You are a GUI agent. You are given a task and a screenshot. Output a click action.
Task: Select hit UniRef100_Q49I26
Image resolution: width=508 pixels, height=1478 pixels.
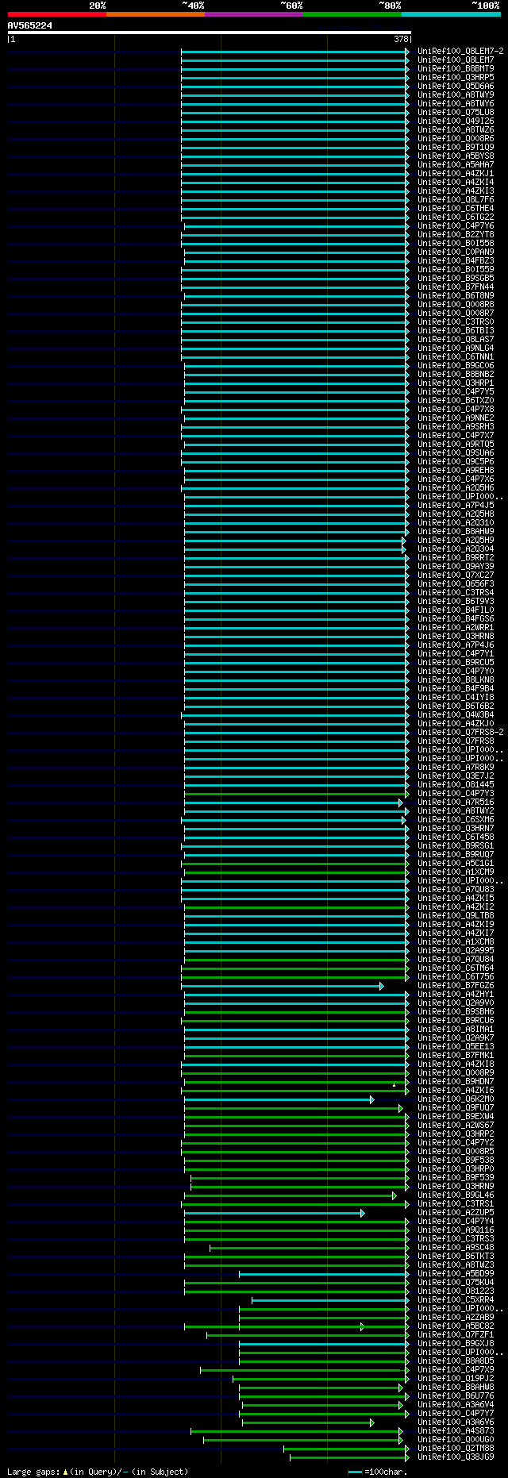point(456,121)
